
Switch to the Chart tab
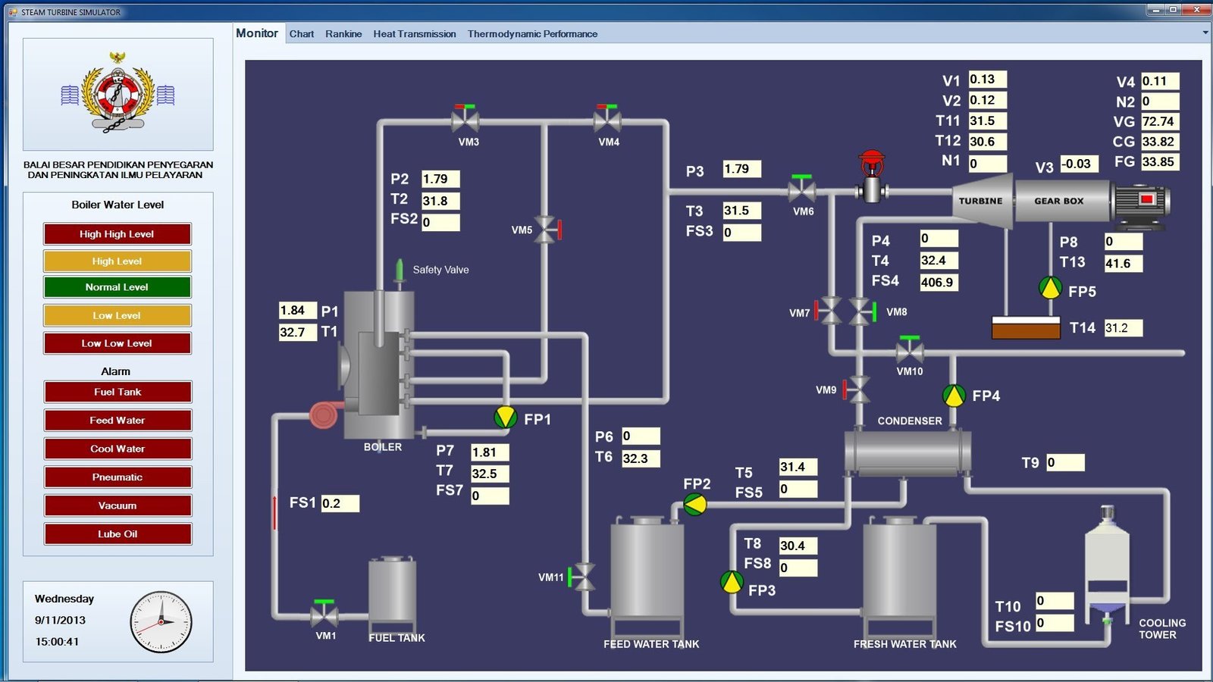[301, 34]
